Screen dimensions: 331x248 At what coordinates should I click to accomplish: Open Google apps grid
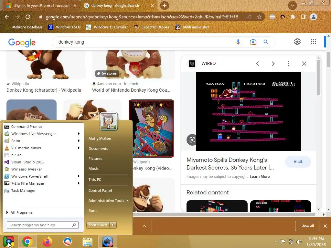pyautogui.click(x=314, y=42)
